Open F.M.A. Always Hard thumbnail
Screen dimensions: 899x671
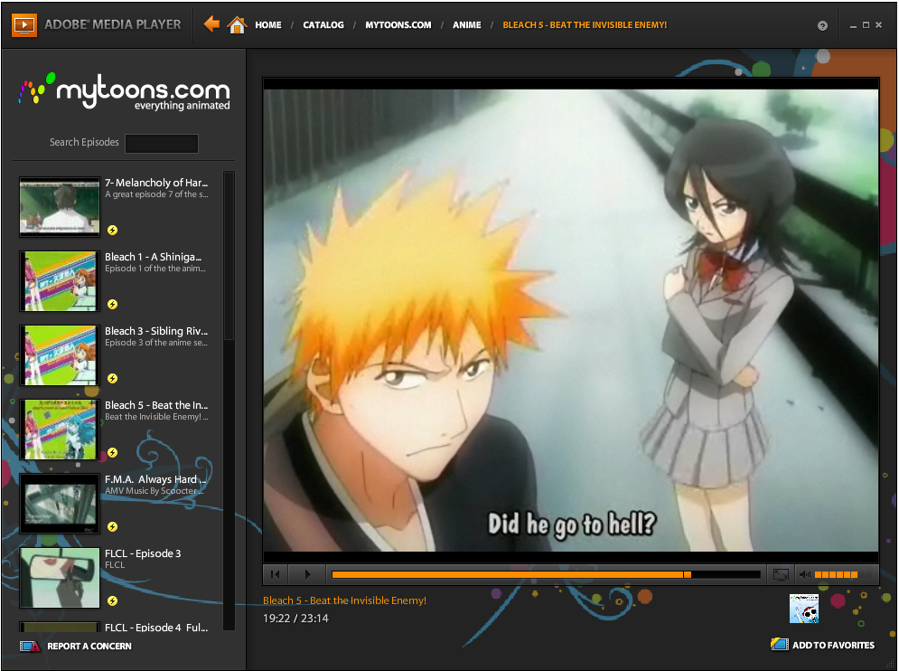tap(60, 504)
